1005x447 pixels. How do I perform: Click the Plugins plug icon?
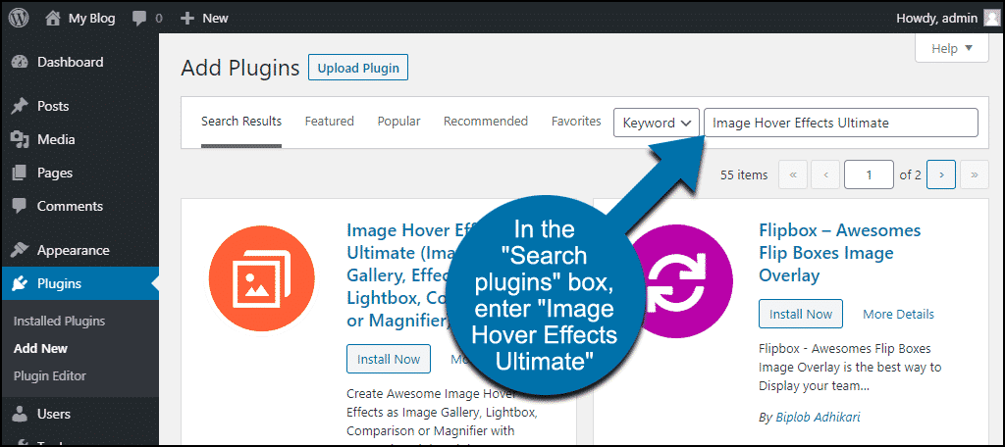click(20, 283)
